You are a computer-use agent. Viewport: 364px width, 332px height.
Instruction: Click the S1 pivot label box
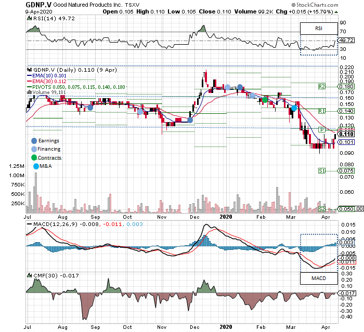(x=322, y=171)
